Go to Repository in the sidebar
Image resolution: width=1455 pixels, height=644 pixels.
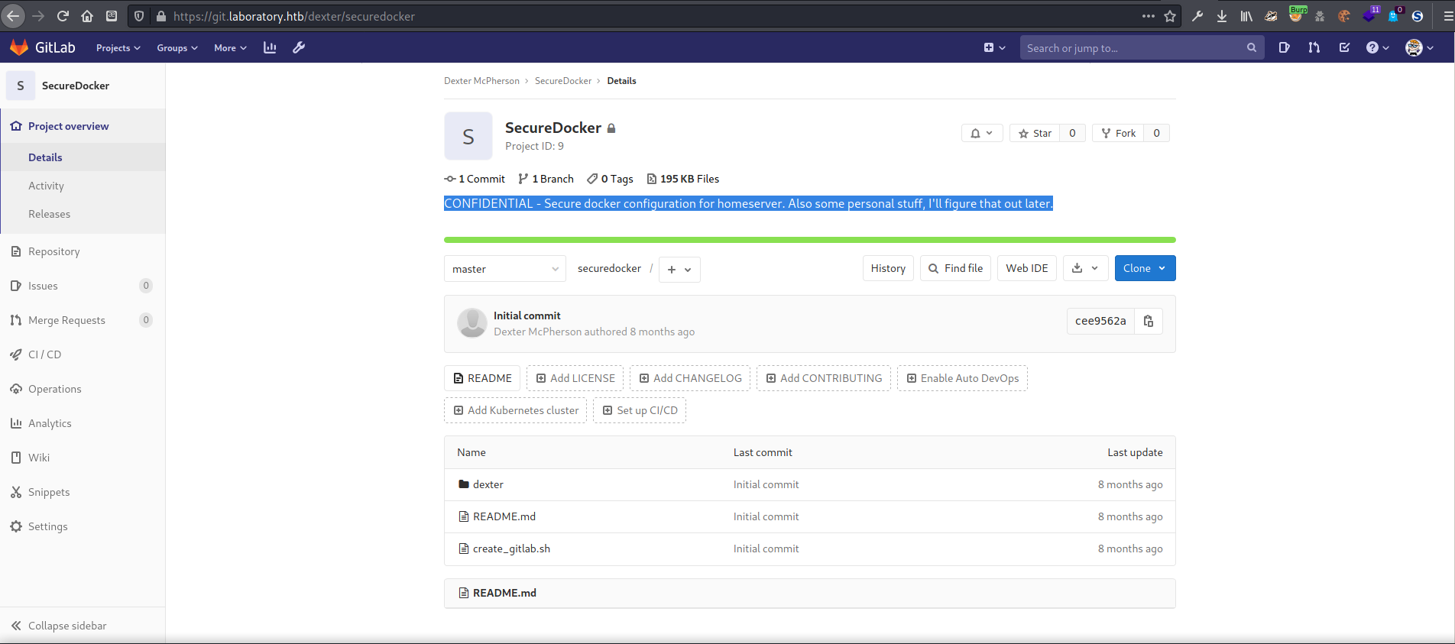coord(53,251)
